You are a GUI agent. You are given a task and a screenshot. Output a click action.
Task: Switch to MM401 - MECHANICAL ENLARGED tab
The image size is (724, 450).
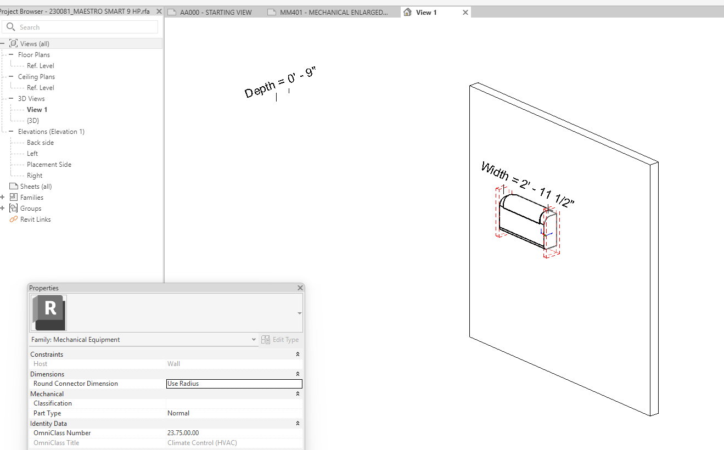pyautogui.click(x=334, y=12)
